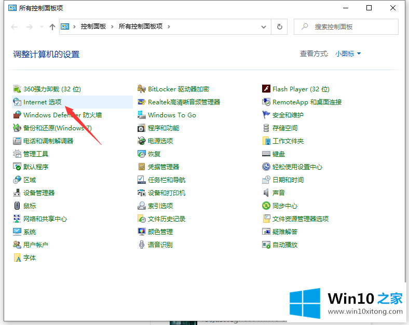Click the BitLocker 驱动器加密 key icon
The height and width of the screenshot is (325, 409).
pos(141,89)
